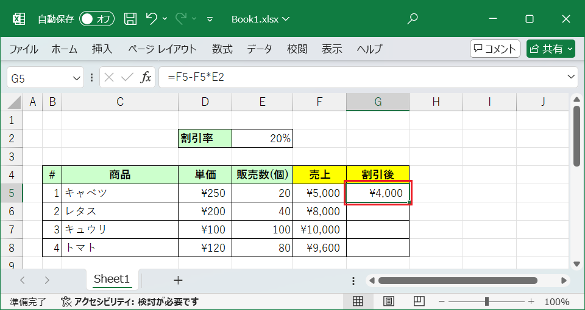Add a new sheet with plus icon

(x=178, y=280)
